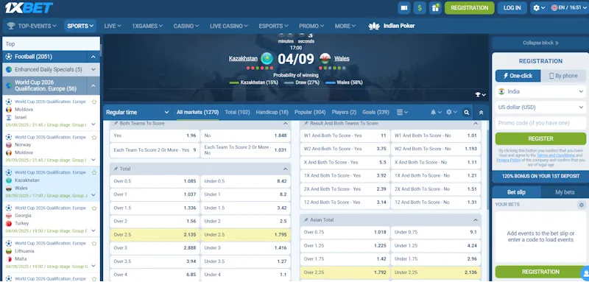The height and width of the screenshot is (282, 589).
Task: Open 1XGAMES menu
Action: 147,26
